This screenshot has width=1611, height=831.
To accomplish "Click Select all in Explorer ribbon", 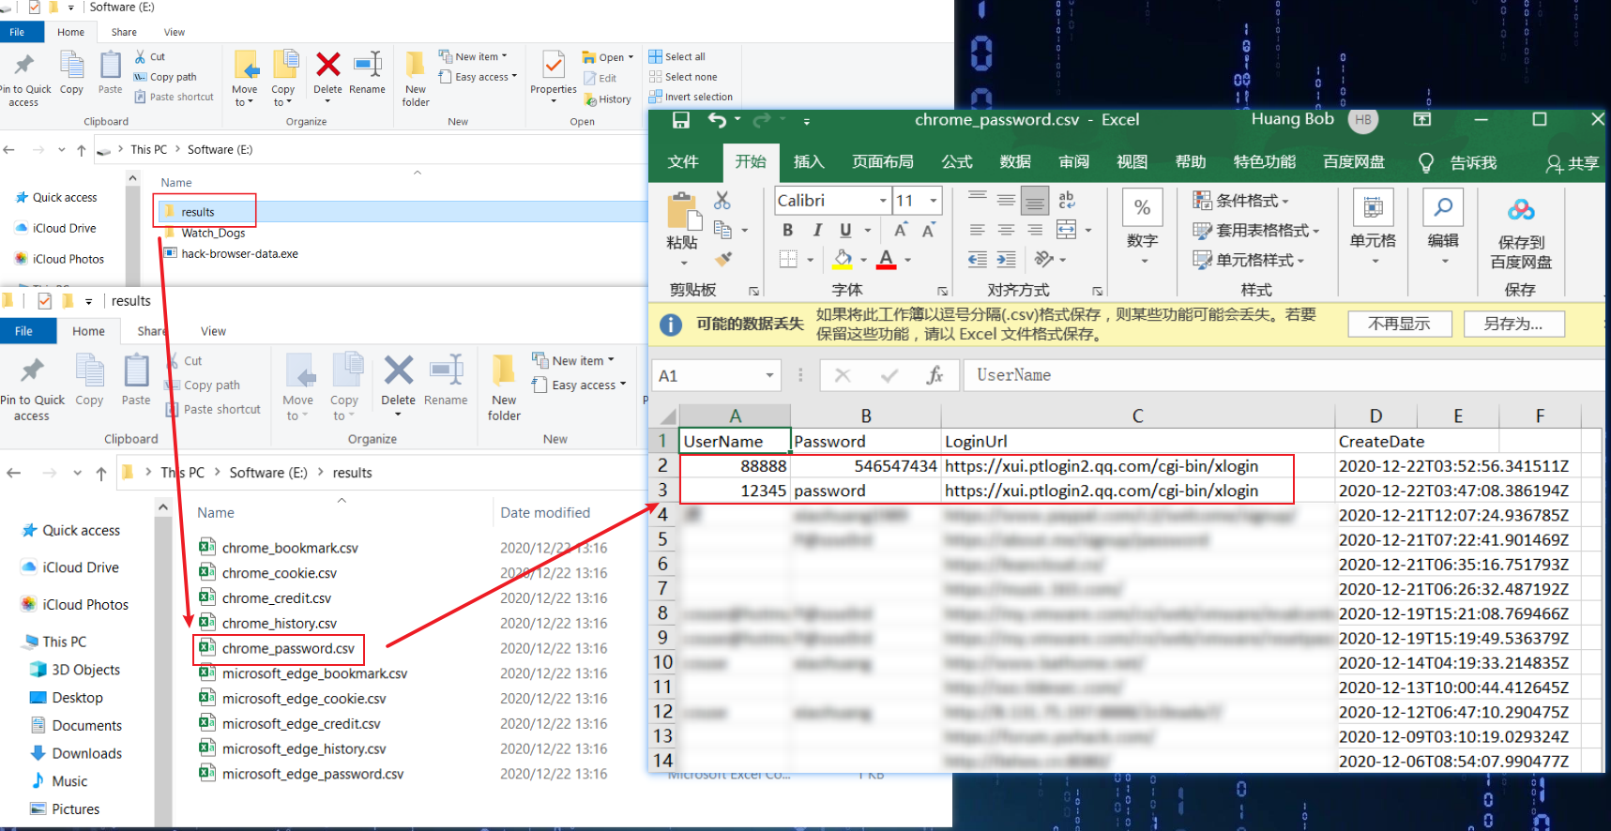I will (684, 57).
